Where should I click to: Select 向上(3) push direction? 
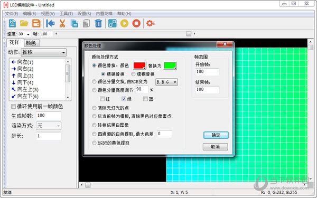[22, 76]
